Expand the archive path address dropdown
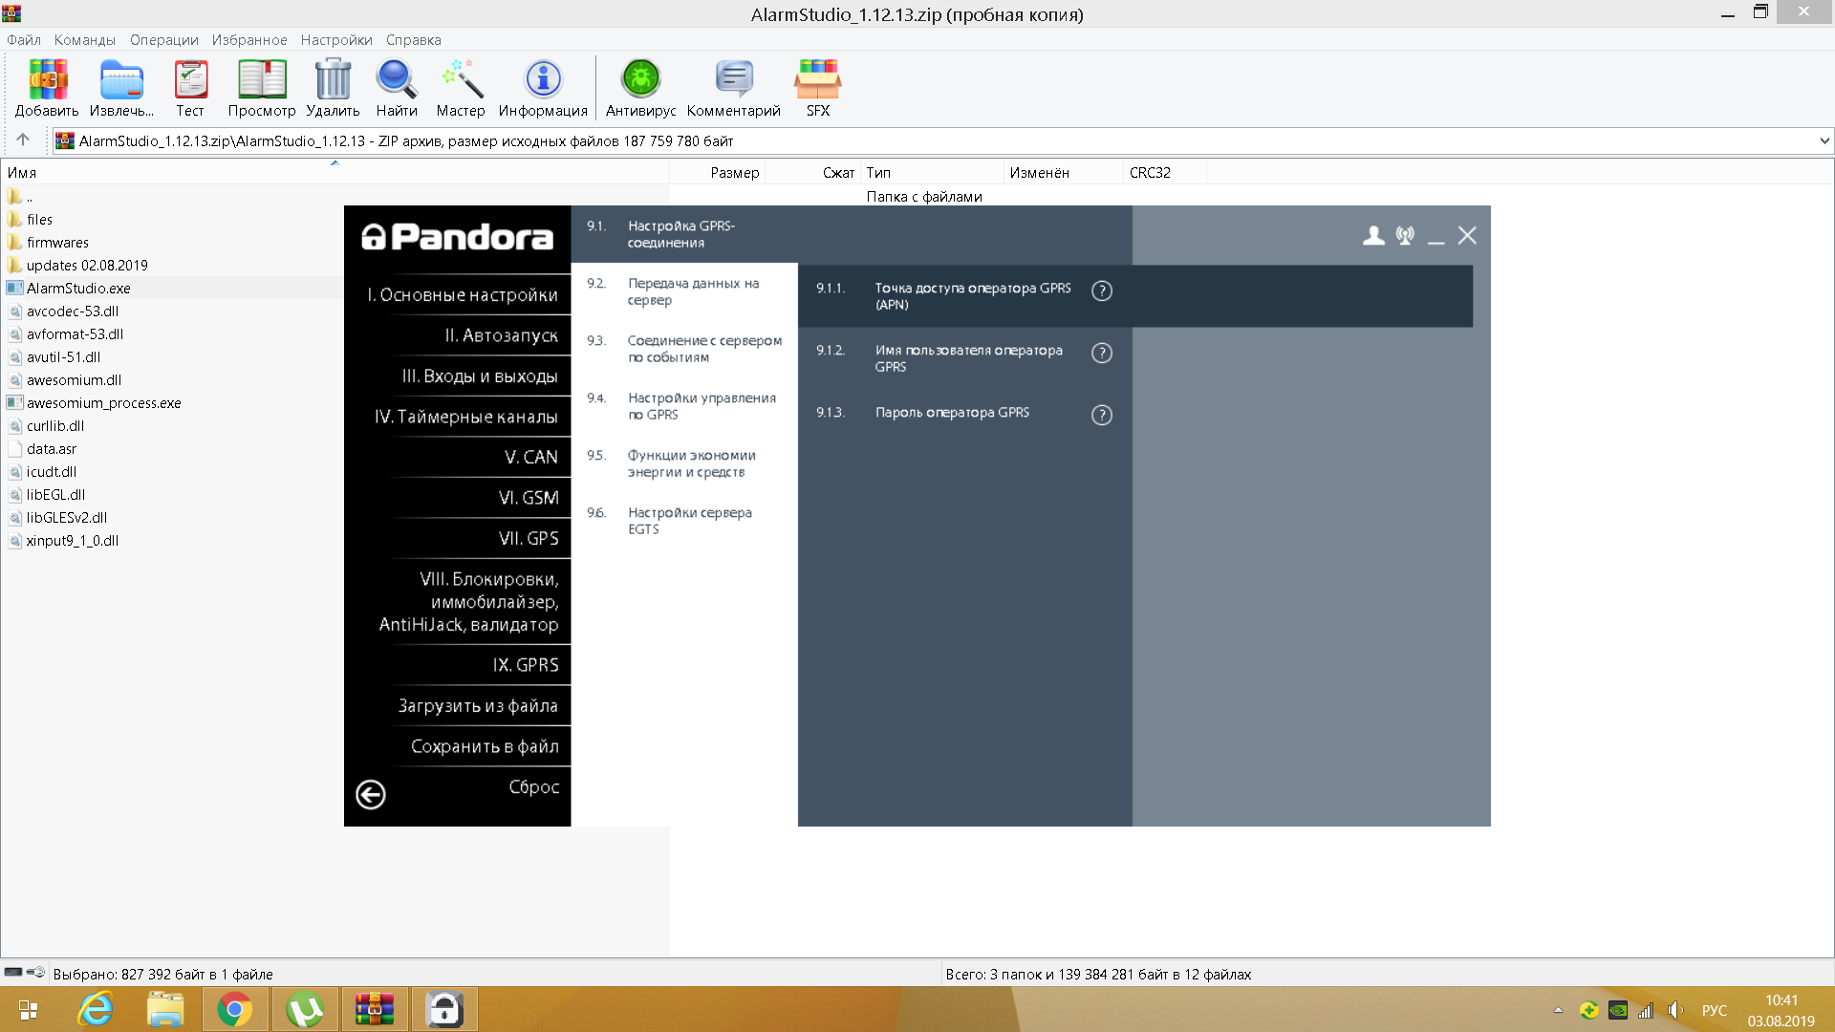This screenshot has height=1032, width=1835. (x=1824, y=140)
